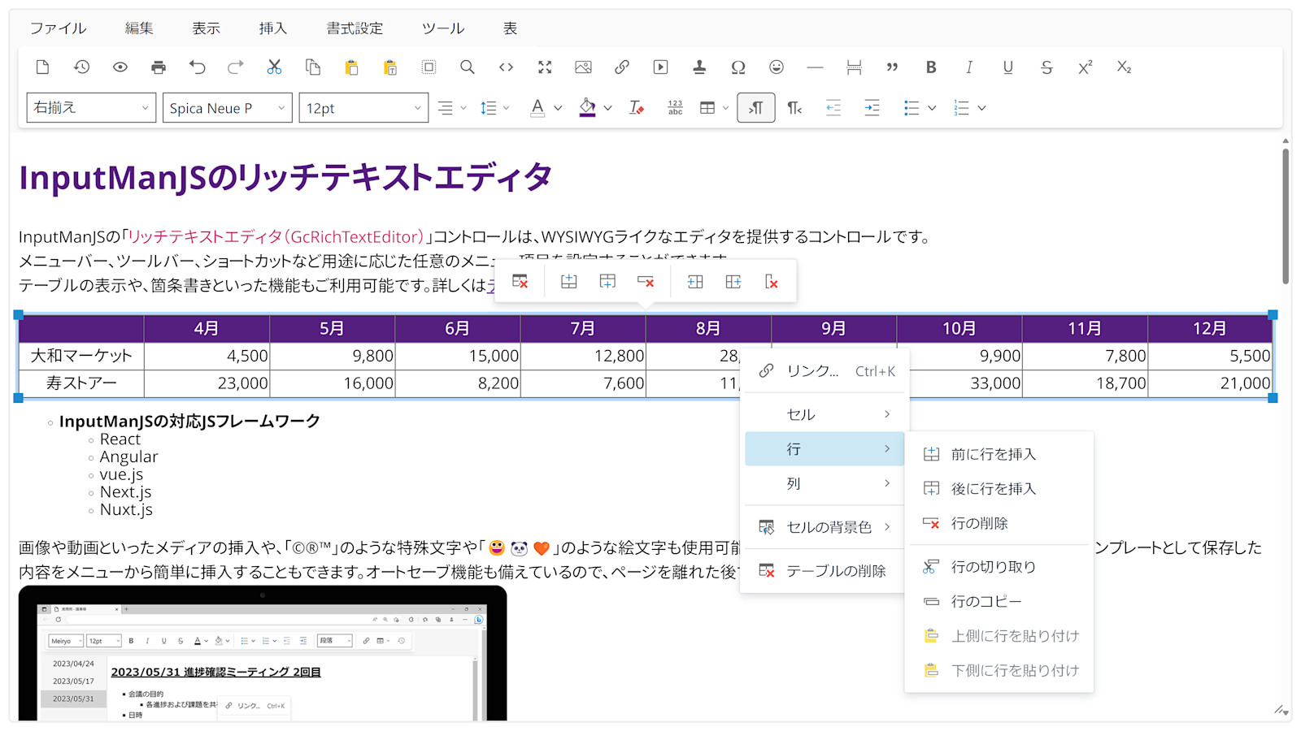Expand the セル submenu in context menu

tap(825, 414)
